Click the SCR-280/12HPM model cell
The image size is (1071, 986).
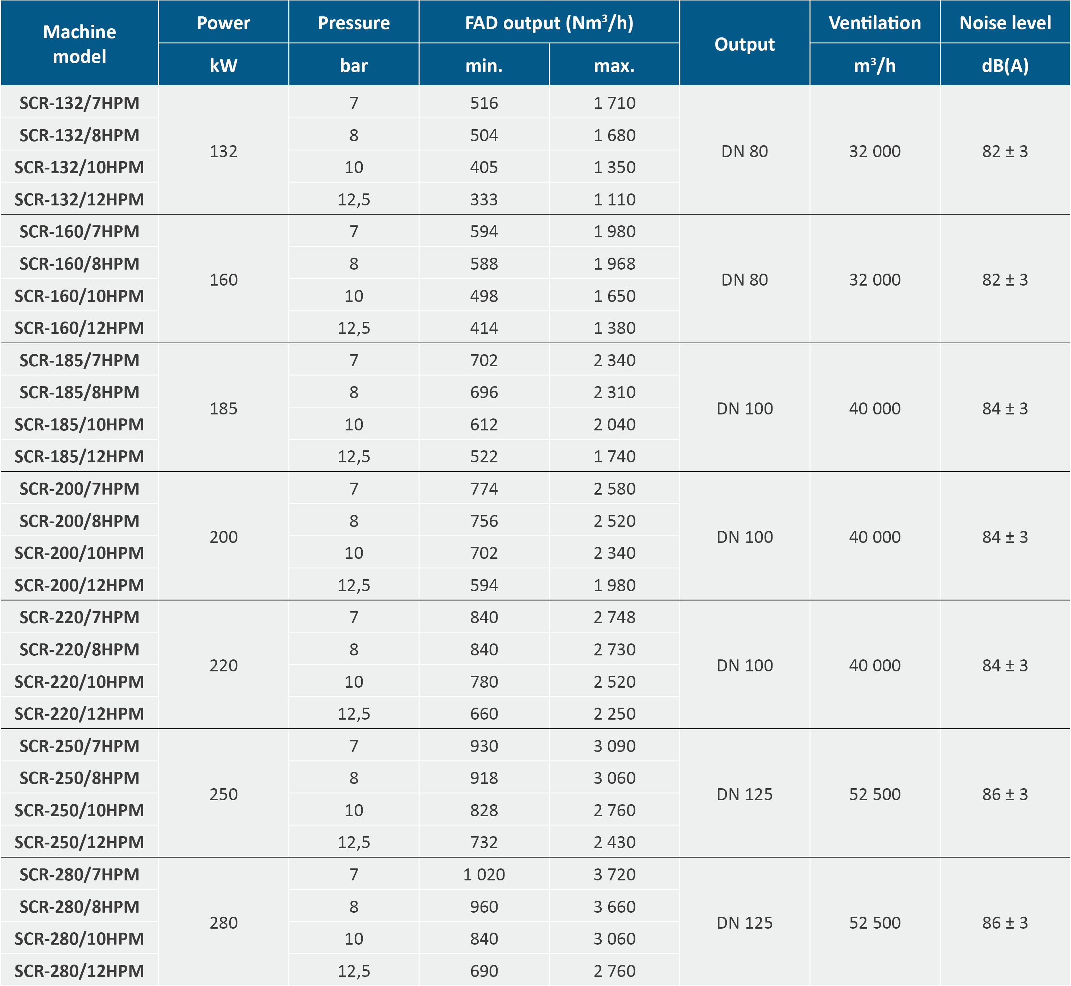[x=79, y=970]
